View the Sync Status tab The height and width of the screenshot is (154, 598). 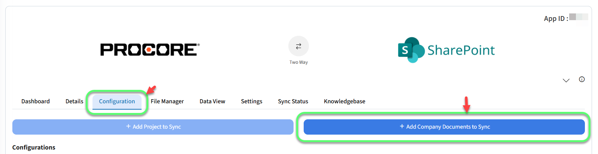293,101
